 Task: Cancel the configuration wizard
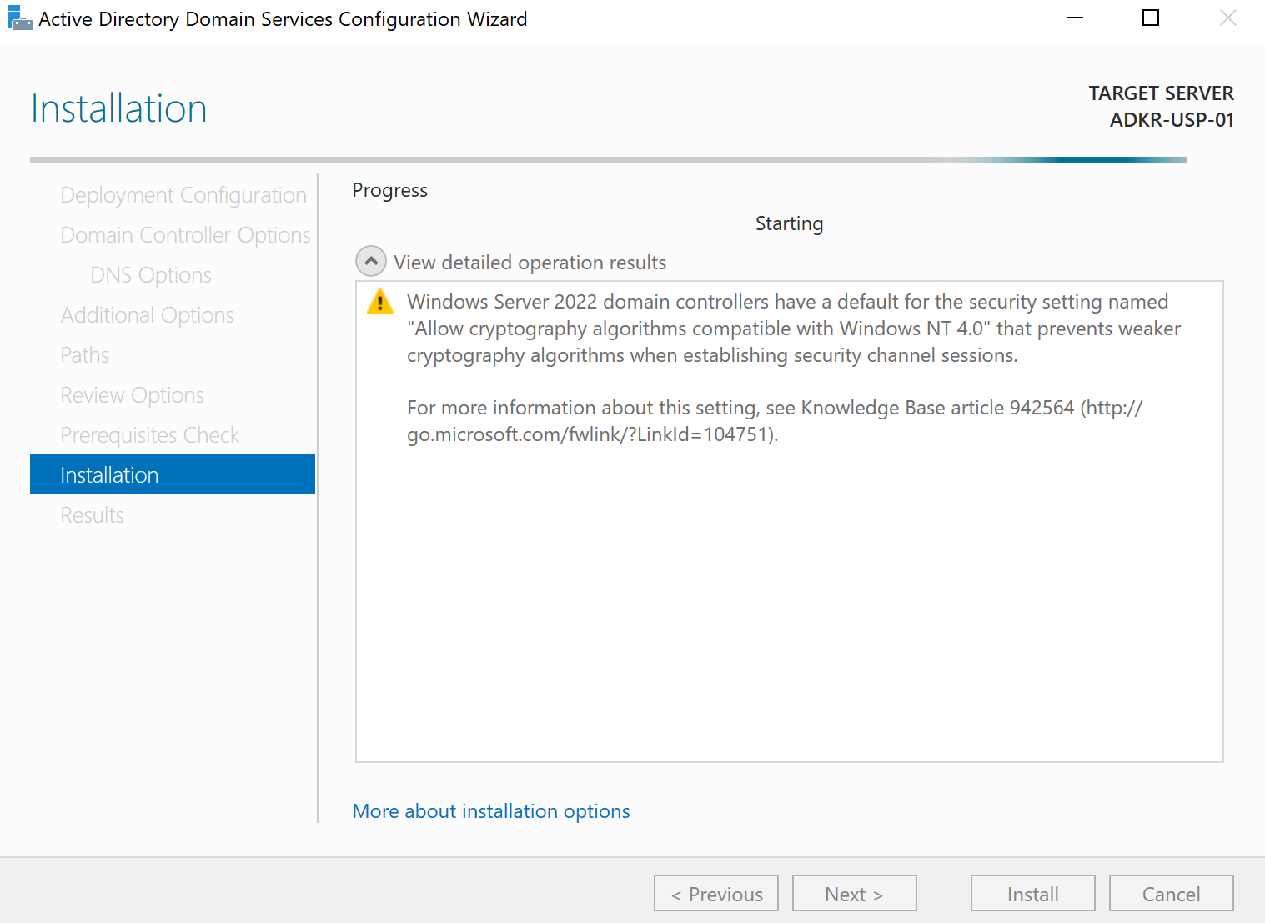click(x=1172, y=893)
